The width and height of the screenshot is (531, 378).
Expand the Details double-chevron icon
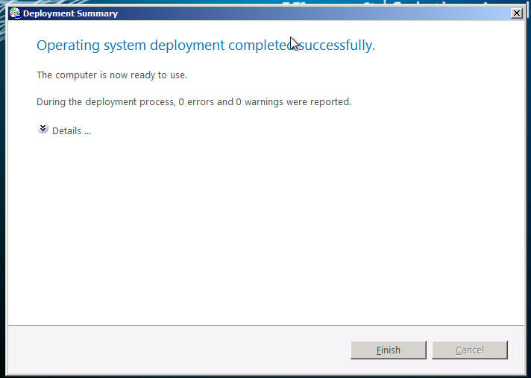pos(43,129)
